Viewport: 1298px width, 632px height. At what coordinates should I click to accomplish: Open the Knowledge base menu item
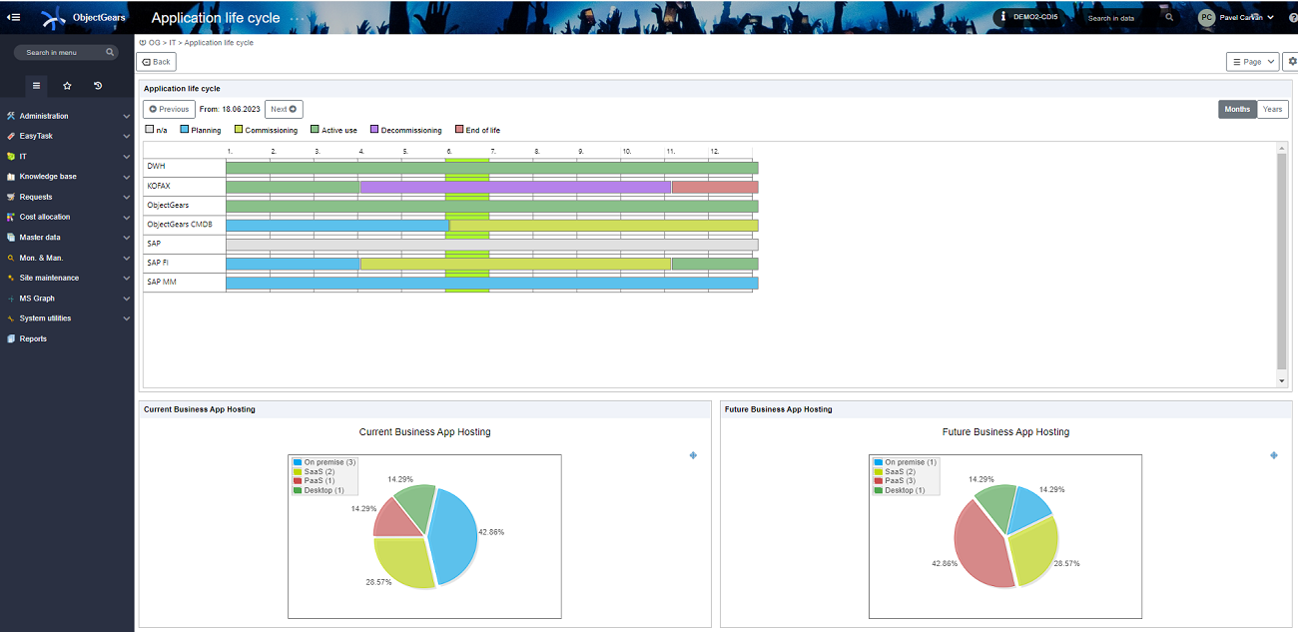[x=48, y=177]
